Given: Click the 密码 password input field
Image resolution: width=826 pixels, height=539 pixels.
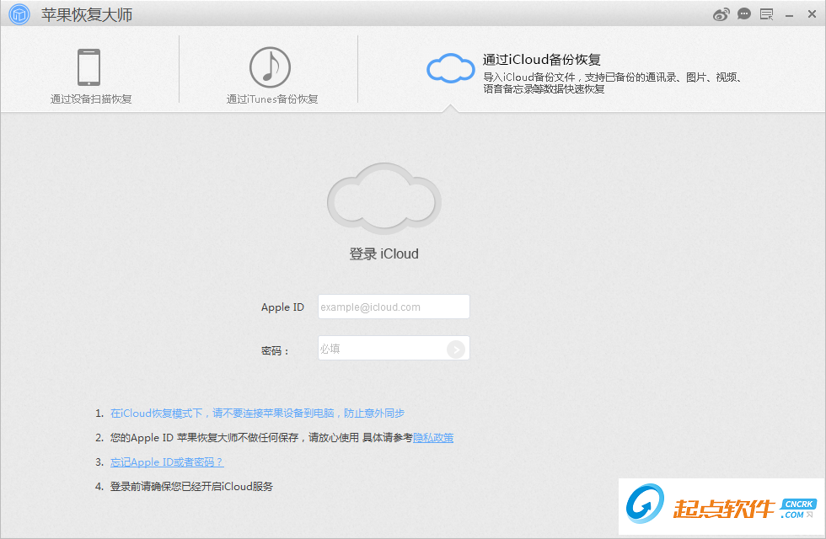Looking at the screenshot, I should pyautogui.click(x=394, y=349).
